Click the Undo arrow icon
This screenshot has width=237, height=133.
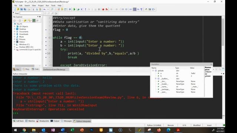pyautogui.click(x=44, y=9)
